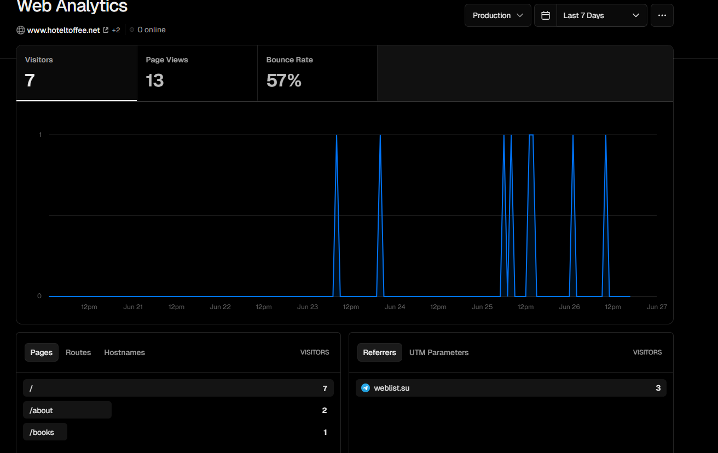This screenshot has width=718, height=453.
Task: Open the external link icon next to the domain
Action: coord(106,30)
